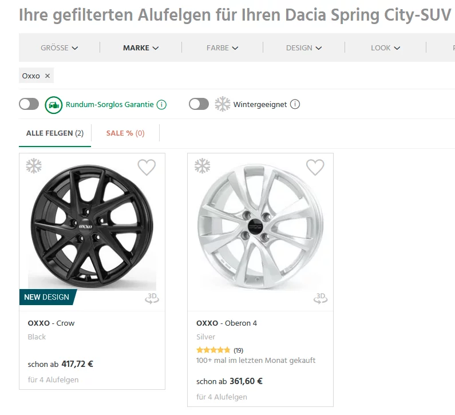Expand the FARBE filter dropdown
The image size is (455, 415).
coord(222,48)
